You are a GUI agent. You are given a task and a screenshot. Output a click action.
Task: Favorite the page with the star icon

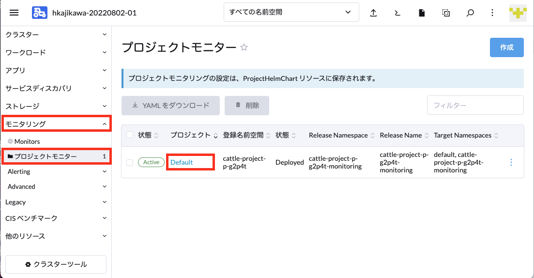pyautogui.click(x=244, y=47)
